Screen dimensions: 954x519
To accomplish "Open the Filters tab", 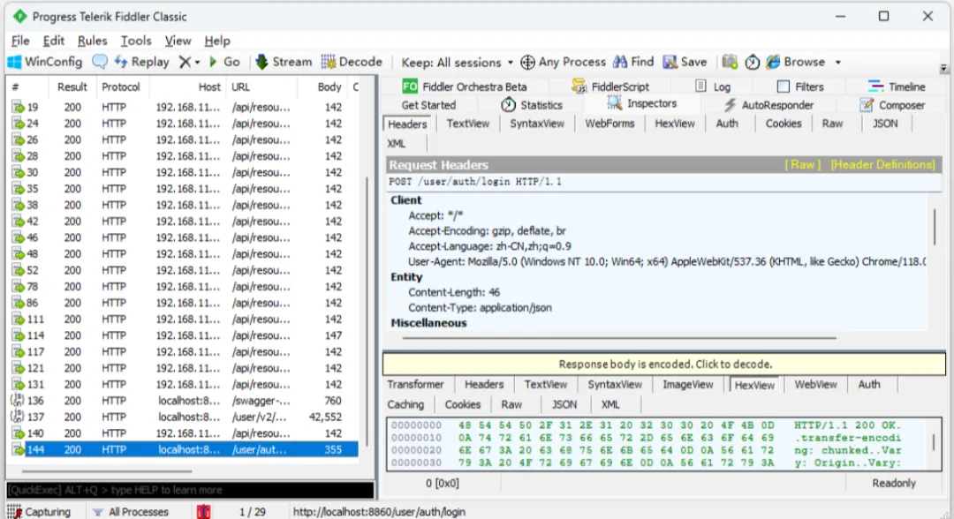I will [x=800, y=86].
